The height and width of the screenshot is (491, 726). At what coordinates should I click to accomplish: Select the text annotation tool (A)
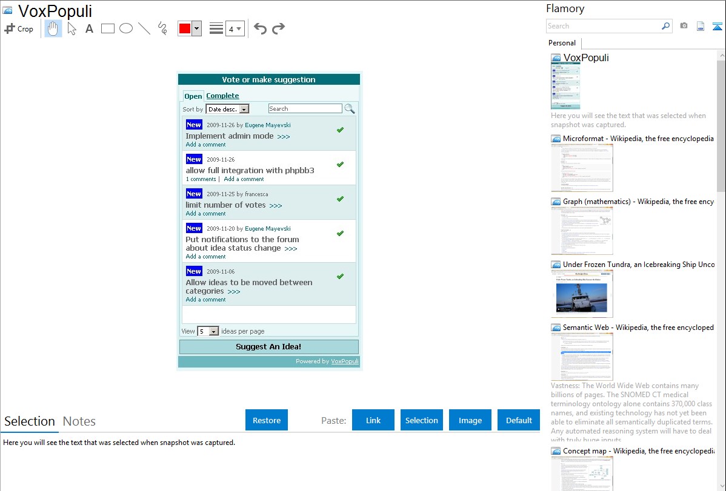(x=89, y=28)
